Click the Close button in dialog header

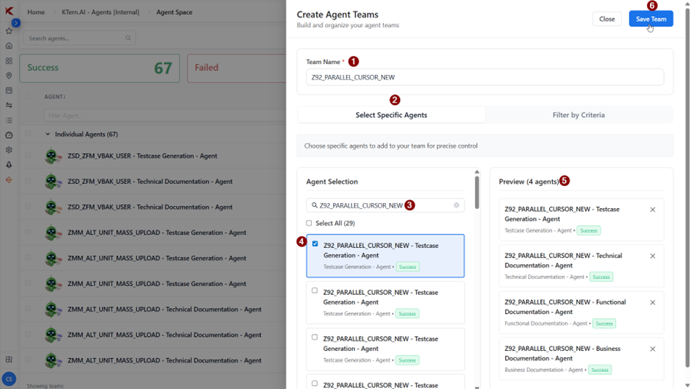[606, 19]
